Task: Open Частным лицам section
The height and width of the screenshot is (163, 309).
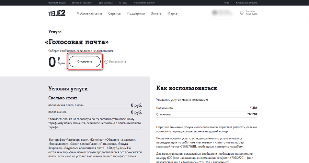Action: coord(57,3)
